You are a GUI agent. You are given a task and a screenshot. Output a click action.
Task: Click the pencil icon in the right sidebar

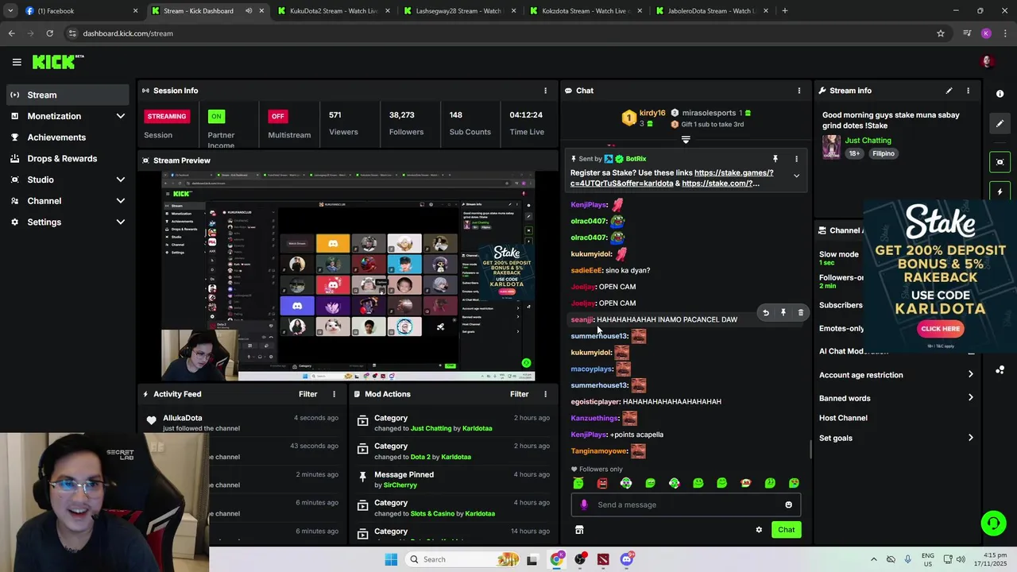[1000, 124]
